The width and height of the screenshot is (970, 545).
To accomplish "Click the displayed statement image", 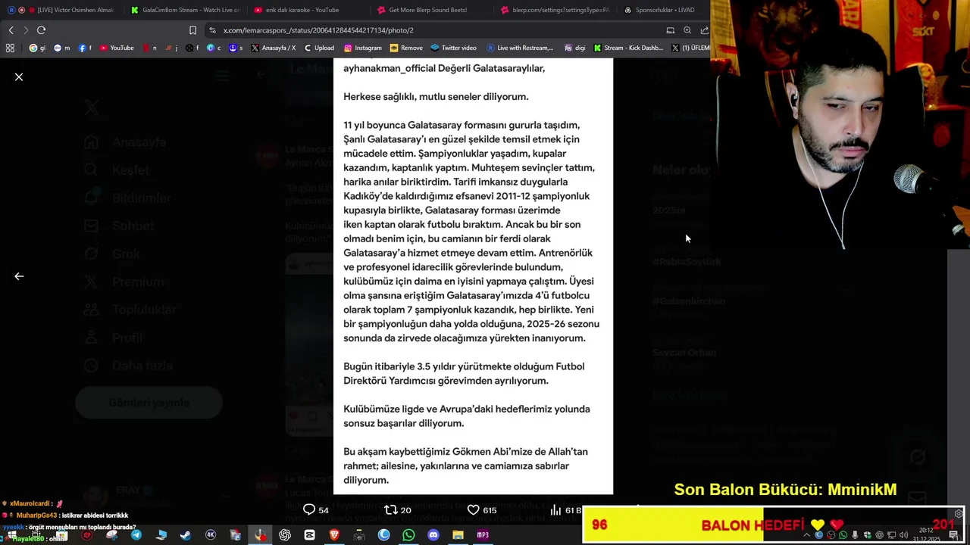I will tap(473, 276).
